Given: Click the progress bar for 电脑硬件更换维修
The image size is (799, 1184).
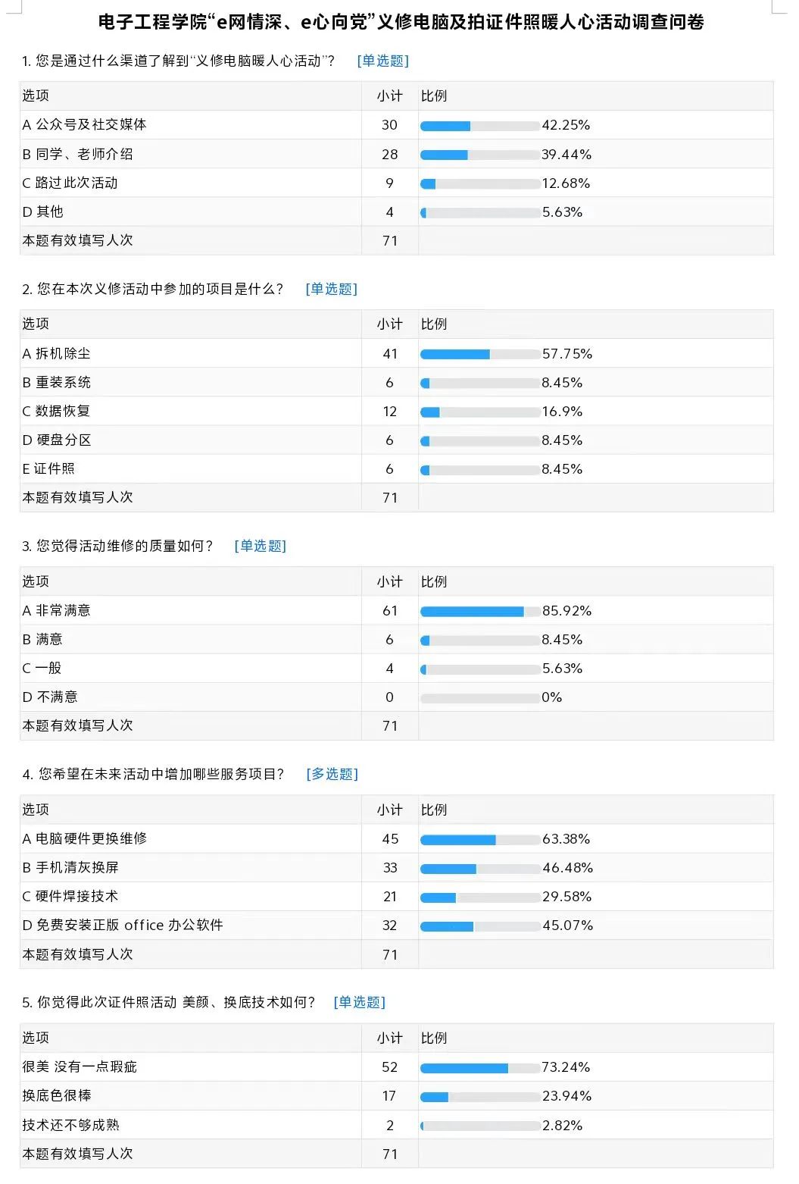Looking at the screenshot, I should (479, 839).
